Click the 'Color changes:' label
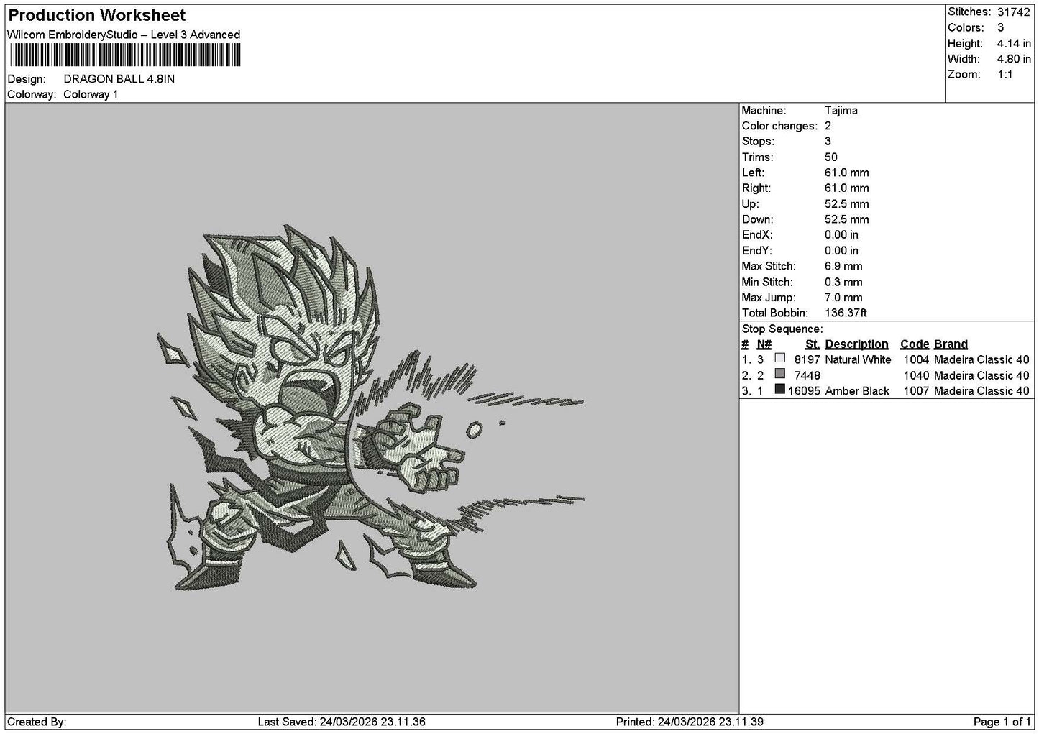 (779, 126)
